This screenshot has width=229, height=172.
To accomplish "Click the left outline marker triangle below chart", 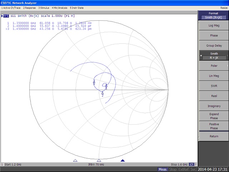I will [x=75, y=161].
